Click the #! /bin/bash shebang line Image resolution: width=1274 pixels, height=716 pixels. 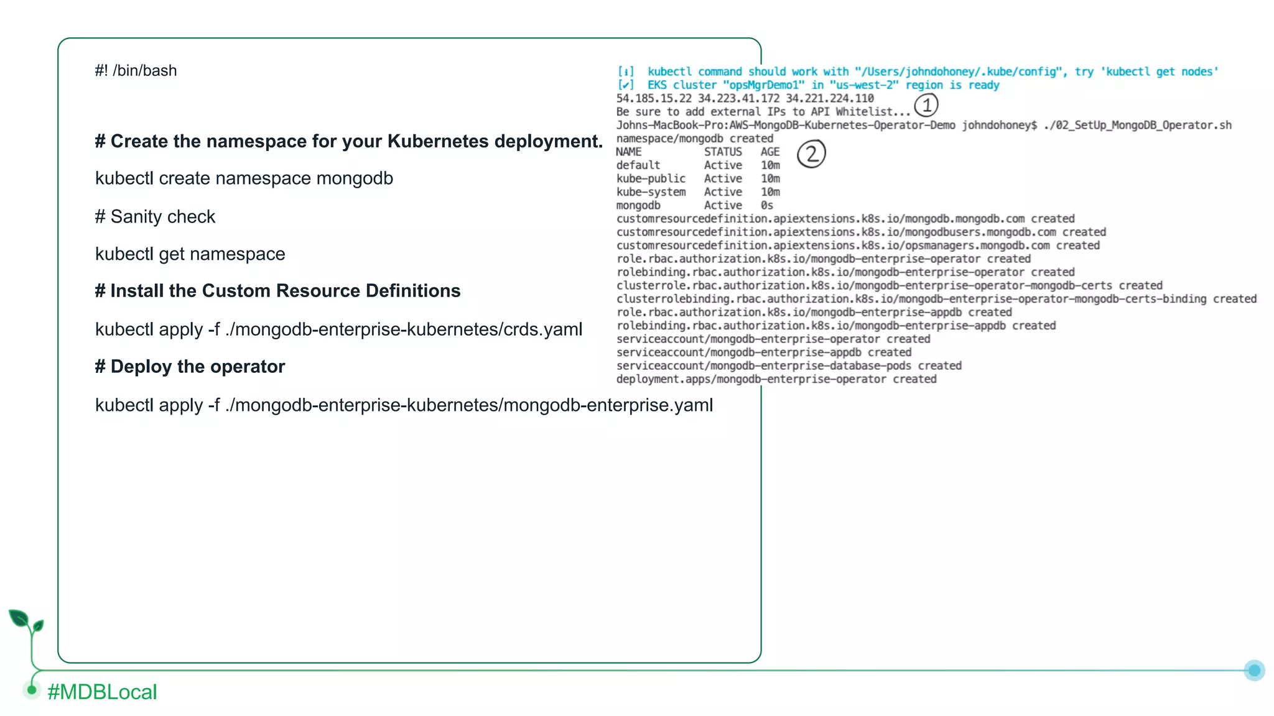tap(136, 71)
